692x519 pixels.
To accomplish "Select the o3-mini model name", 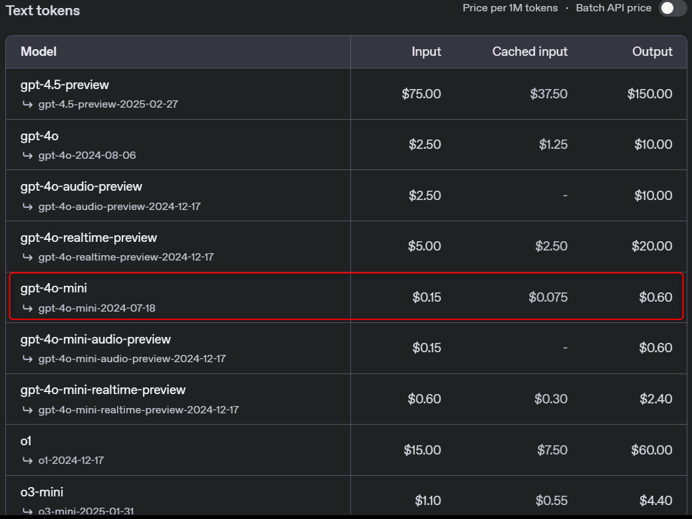I will (x=42, y=492).
